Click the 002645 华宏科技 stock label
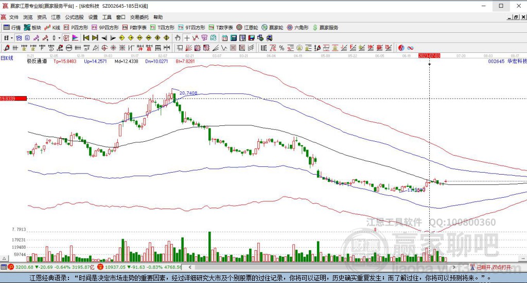The image size is (527, 283). click(x=507, y=61)
